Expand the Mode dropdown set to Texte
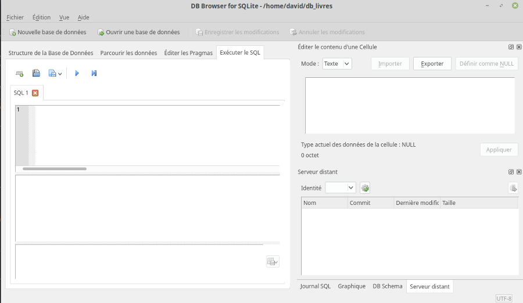The width and height of the screenshot is (523, 303). [337, 64]
